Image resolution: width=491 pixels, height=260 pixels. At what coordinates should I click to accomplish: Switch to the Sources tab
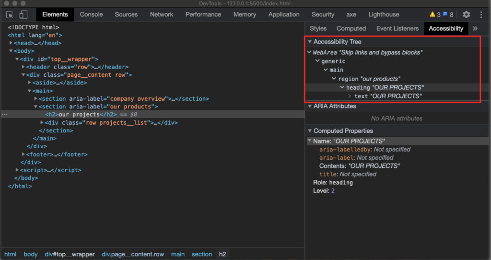pos(126,14)
